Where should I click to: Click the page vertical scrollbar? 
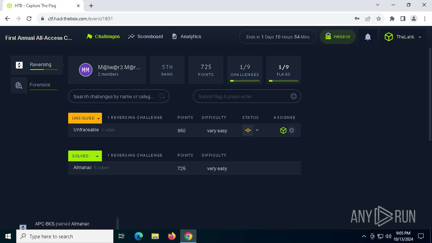coord(430,94)
